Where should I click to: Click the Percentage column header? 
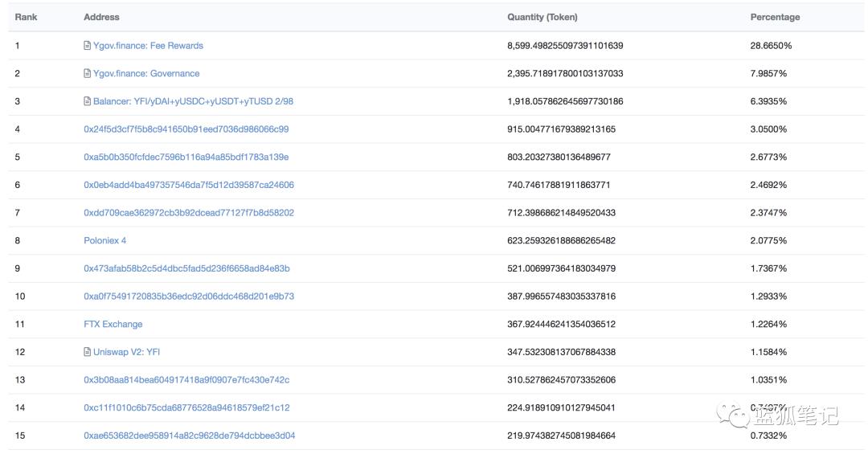[775, 17]
